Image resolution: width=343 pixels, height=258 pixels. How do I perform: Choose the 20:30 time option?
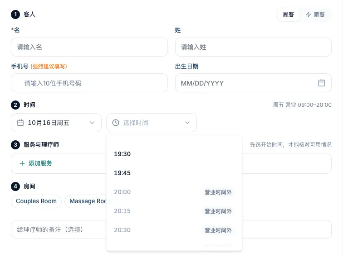click(x=174, y=230)
